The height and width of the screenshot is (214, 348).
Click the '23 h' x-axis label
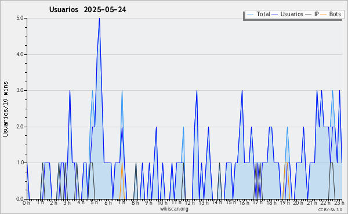point(339,203)
